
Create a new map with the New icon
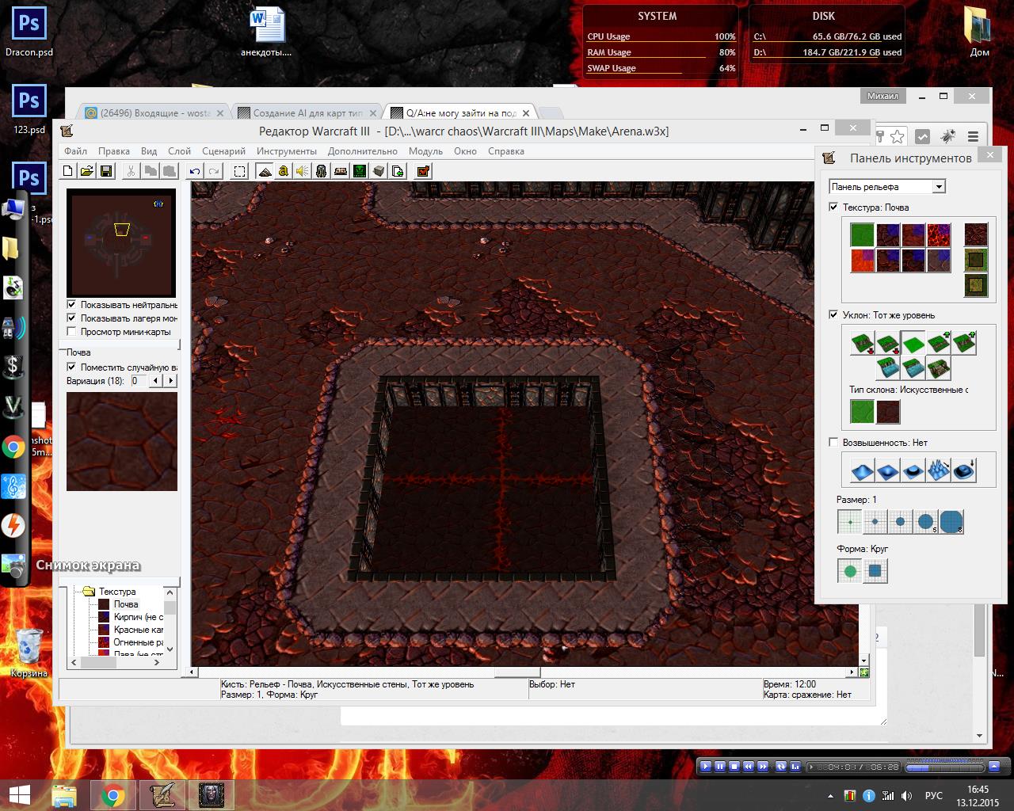[68, 171]
